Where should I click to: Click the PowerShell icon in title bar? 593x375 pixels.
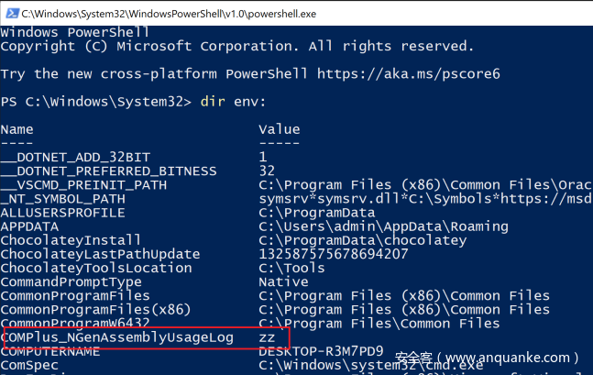coord(10,11)
